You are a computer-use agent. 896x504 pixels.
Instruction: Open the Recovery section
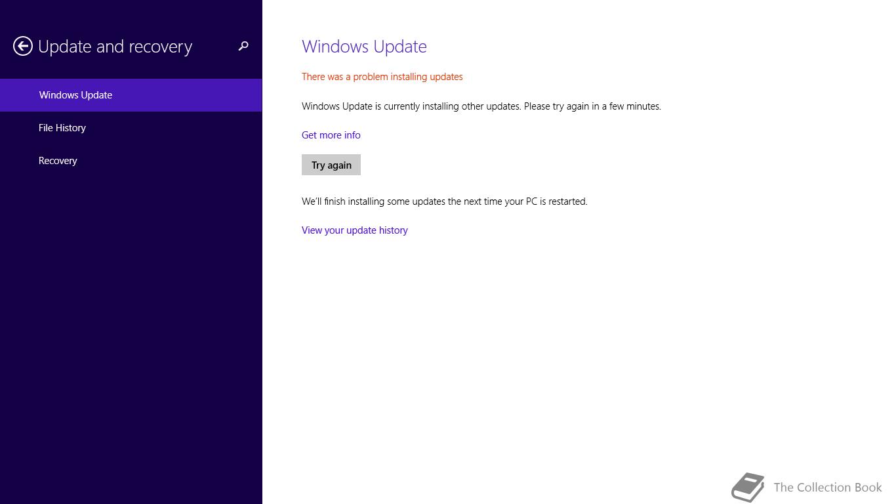click(x=131, y=161)
